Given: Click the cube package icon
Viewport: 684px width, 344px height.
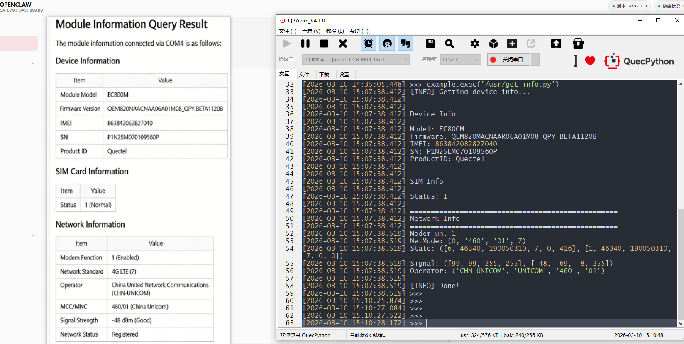Looking at the screenshot, I should point(493,44).
